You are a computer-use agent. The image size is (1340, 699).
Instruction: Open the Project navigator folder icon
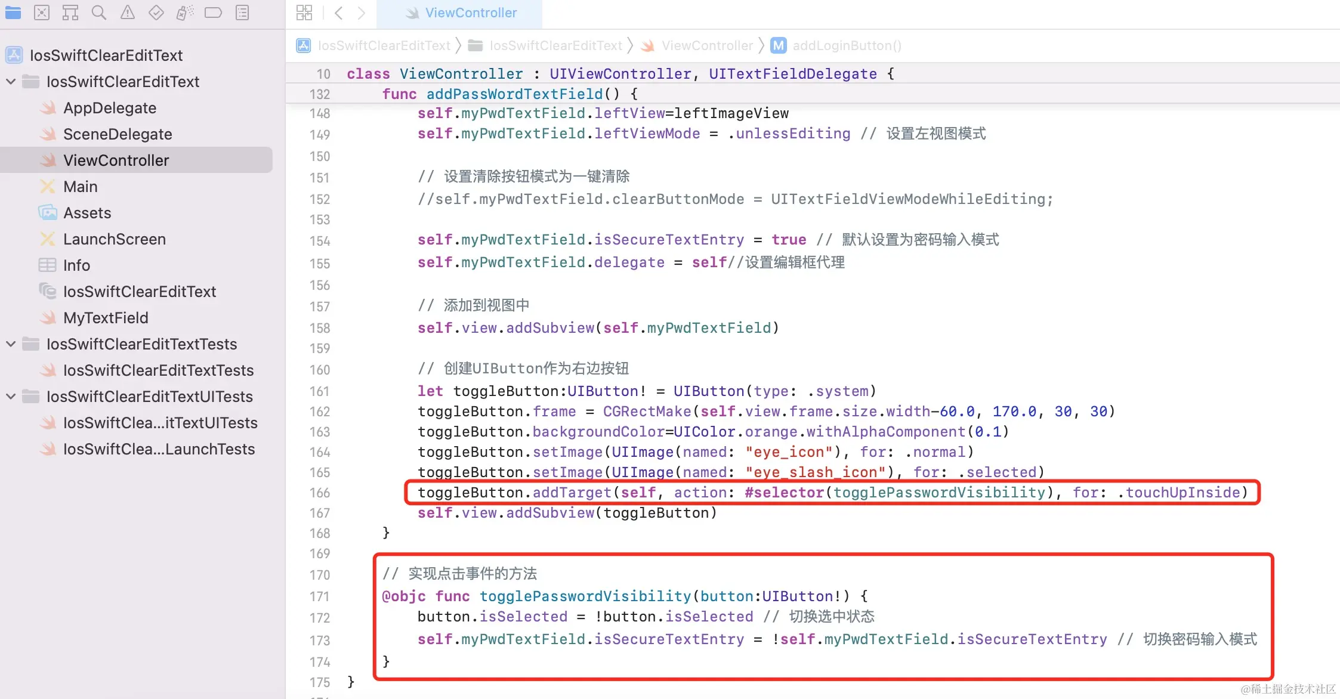click(13, 13)
